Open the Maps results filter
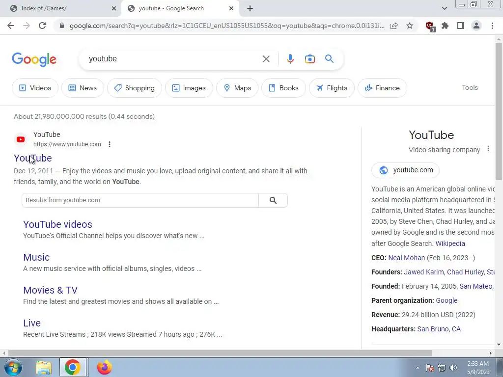Image resolution: width=503 pixels, height=377 pixels. click(237, 88)
